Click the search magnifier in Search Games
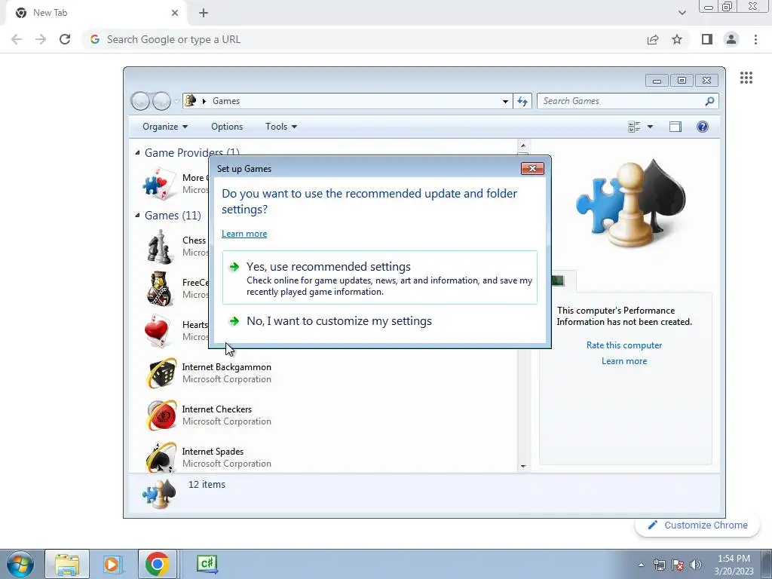772x579 pixels. pyautogui.click(x=709, y=101)
